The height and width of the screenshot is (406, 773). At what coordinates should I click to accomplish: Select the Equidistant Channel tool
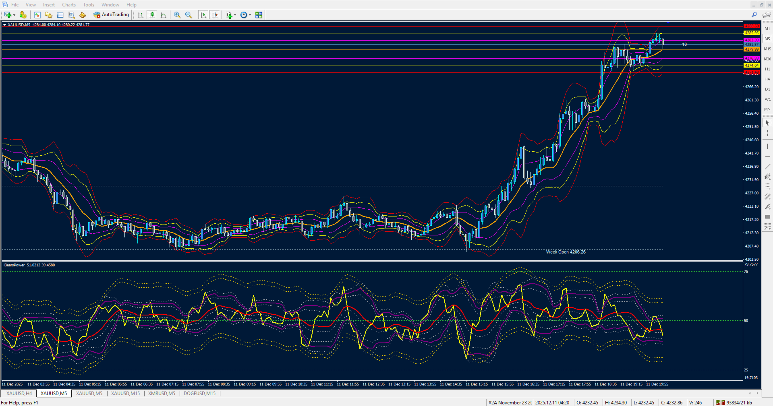click(767, 176)
